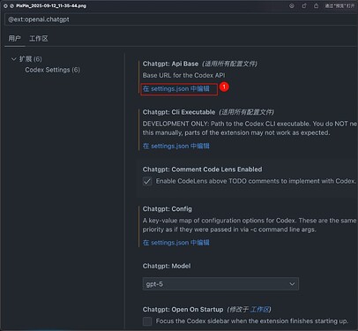
Task: Click the 'DEVELOPMENT ONLY' description text
Action: pyautogui.click(x=250, y=128)
